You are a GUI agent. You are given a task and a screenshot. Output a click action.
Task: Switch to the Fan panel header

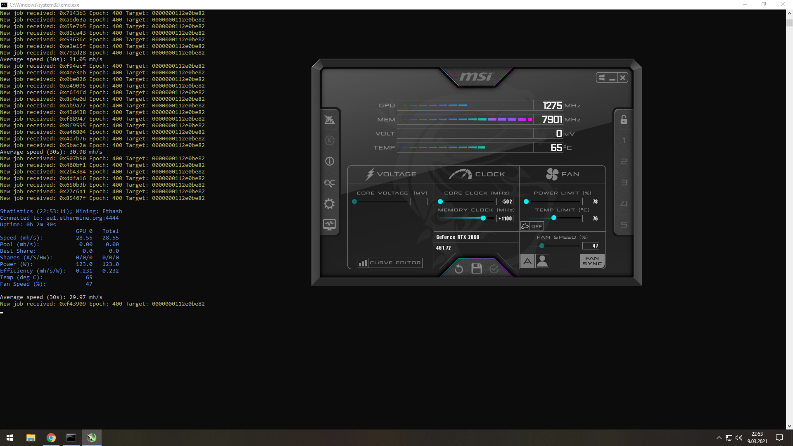[x=563, y=174]
